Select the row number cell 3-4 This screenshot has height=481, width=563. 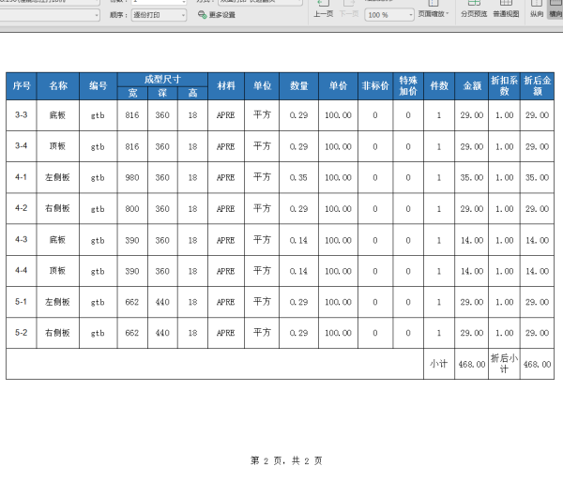(x=22, y=146)
